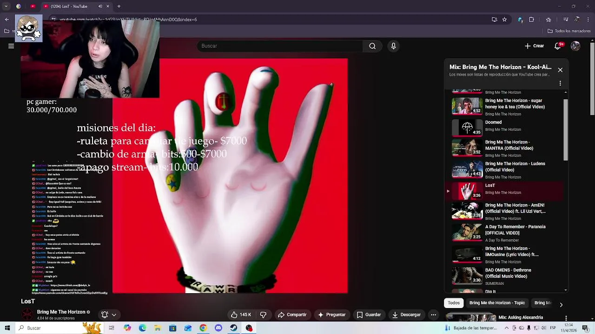Image resolution: width=595 pixels, height=334 pixels.
Task: Open the YouTube account avatar menu
Action: pyautogui.click(x=575, y=46)
